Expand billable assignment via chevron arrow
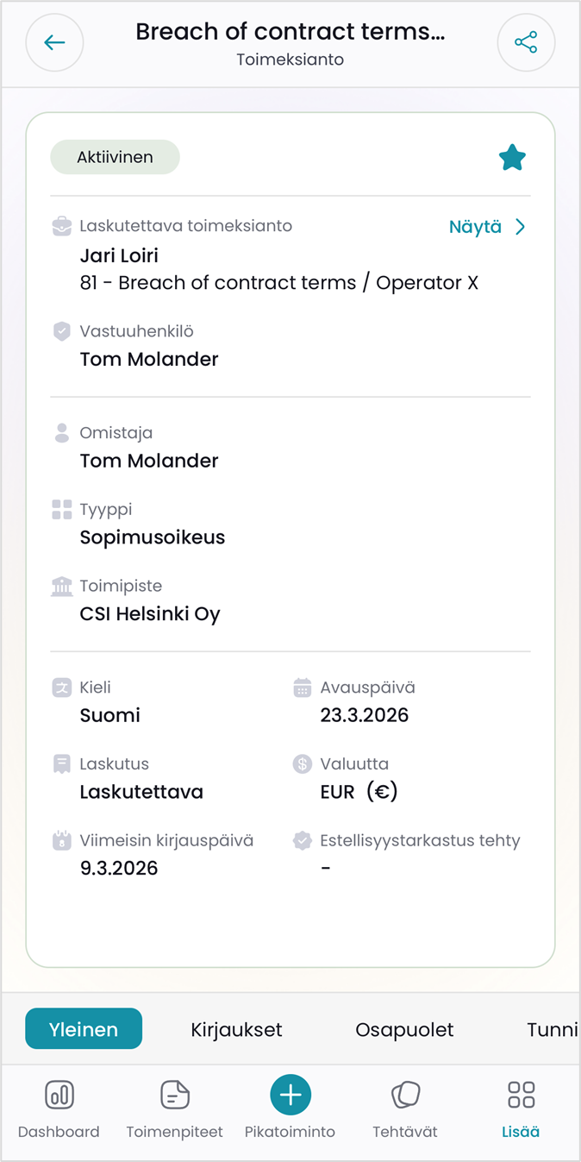 click(x=520, y=227)
